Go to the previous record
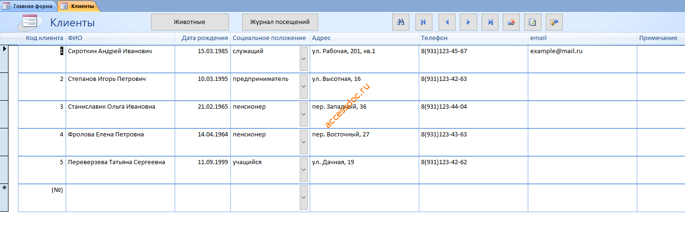Screen dimensions: 685x230 [x=447, y=22]
